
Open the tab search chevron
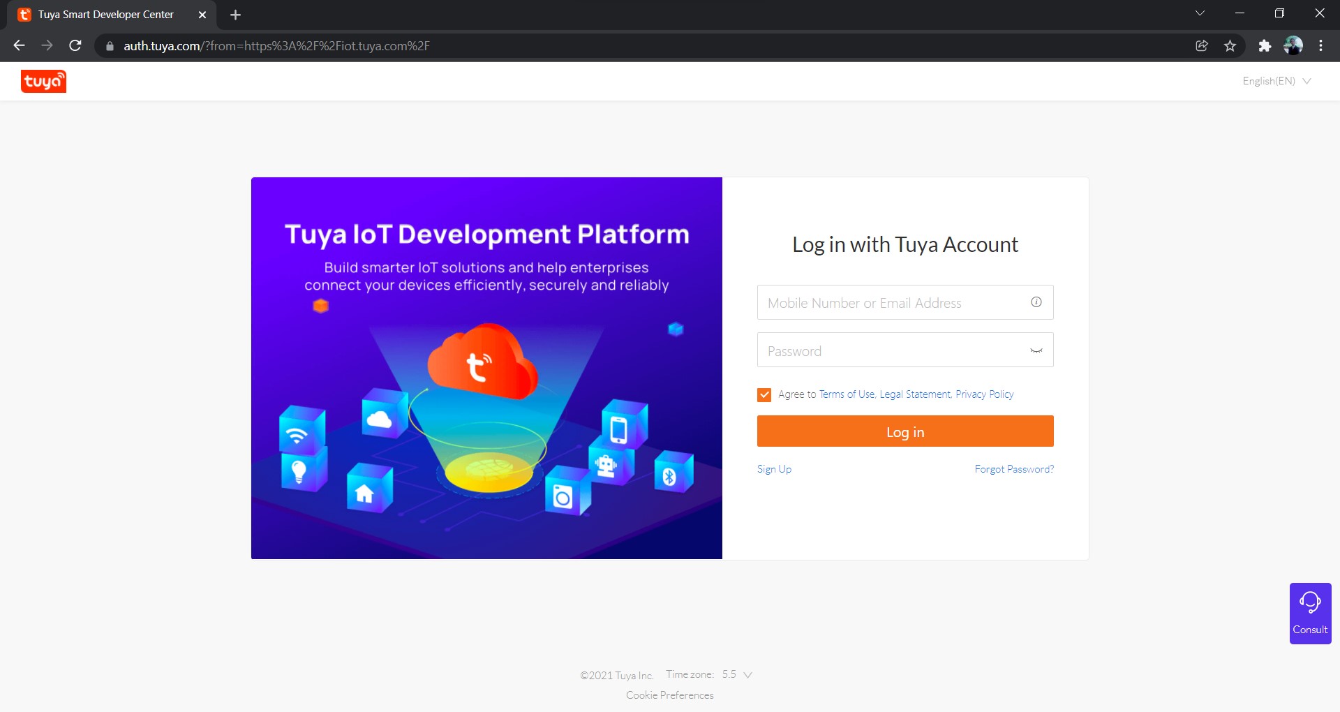point(1200,13)
